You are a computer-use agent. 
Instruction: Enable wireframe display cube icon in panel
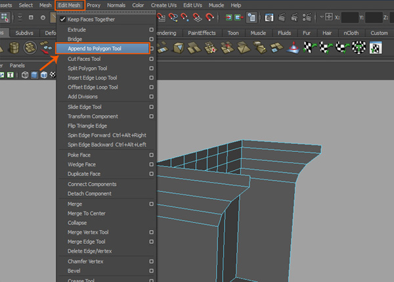(25, 75)
